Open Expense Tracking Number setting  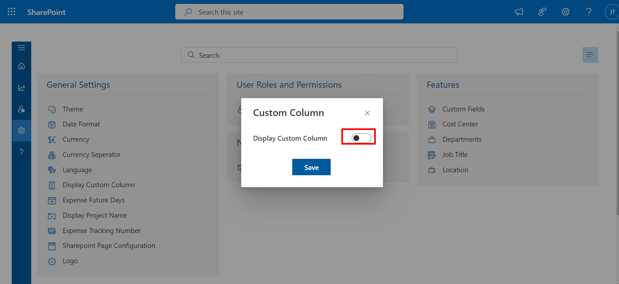tap(101, 231)
